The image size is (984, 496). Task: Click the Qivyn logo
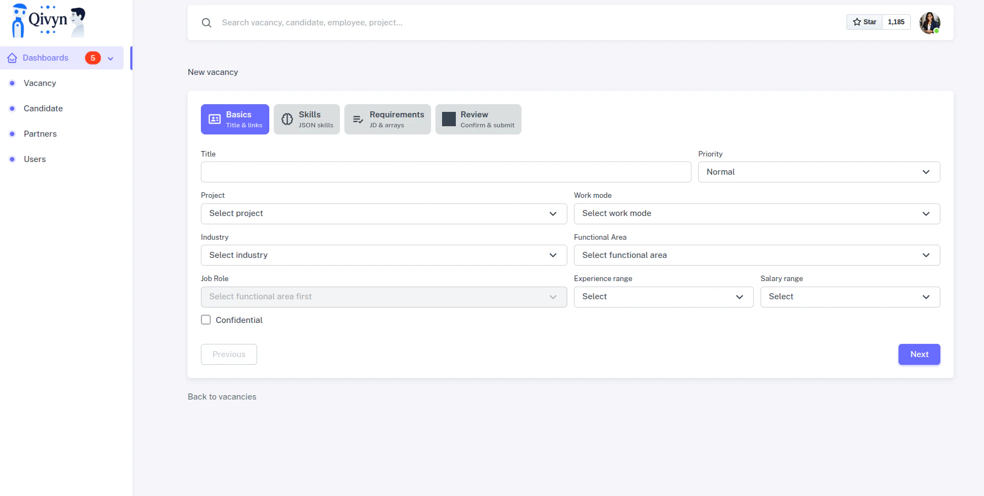pos(49,21)
